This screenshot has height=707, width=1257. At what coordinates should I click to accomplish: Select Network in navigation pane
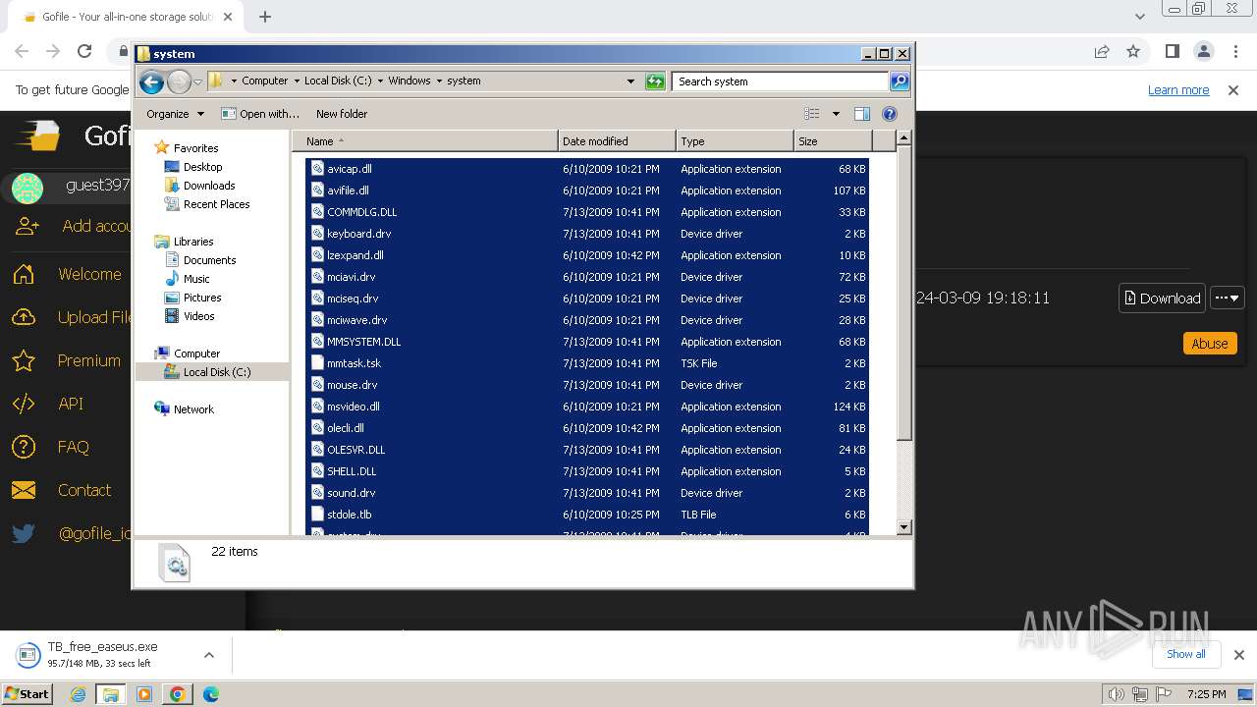193,409
